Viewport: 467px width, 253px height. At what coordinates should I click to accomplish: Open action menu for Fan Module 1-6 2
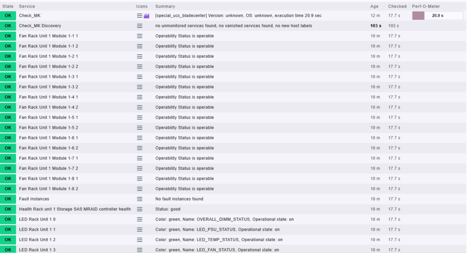click(140, 148)
